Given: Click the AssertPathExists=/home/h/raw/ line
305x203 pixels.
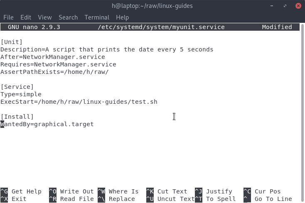Looking at the screenshot, I should tap(54, 72).
